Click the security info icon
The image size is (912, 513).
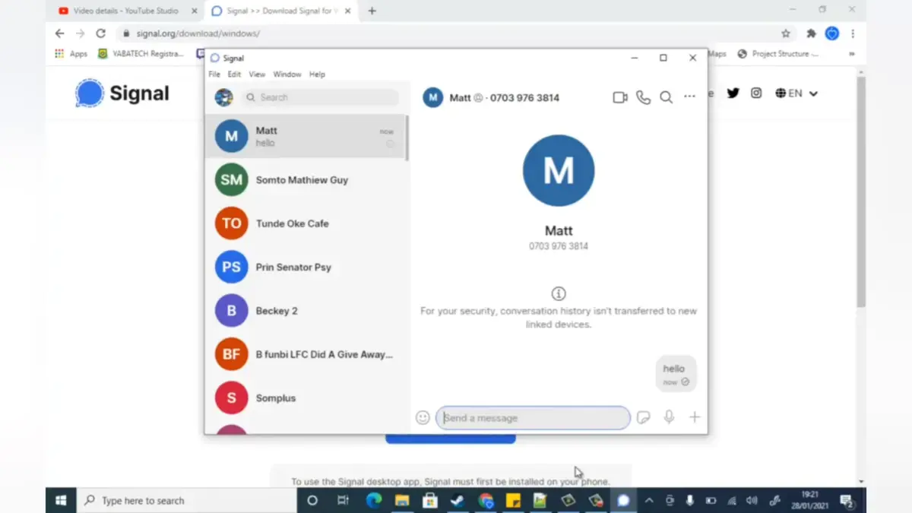(559, 293)
